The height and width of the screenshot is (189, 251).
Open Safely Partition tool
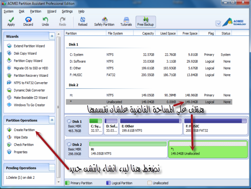(x=104, y=22)
